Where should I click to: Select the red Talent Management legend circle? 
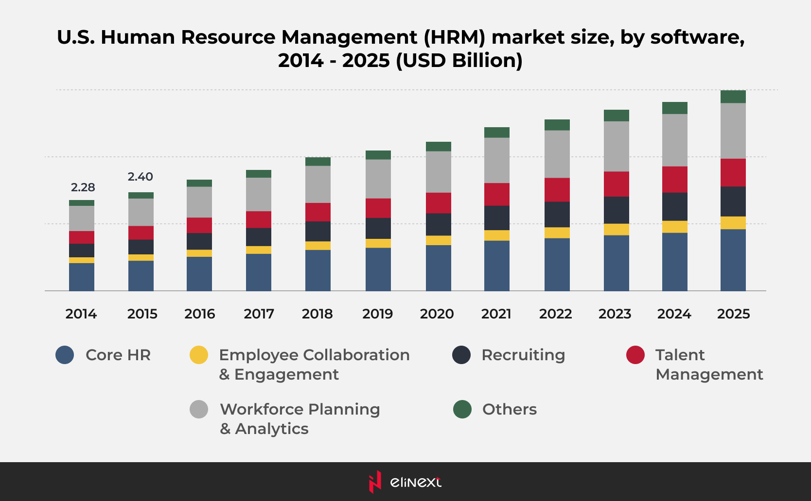pos(635,355)
